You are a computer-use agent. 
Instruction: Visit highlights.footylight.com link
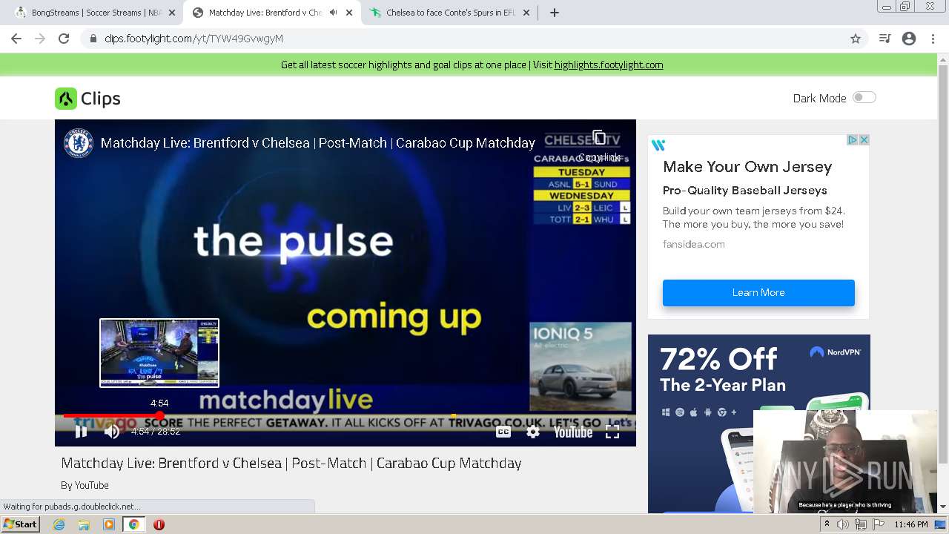(x=609, y=65)
